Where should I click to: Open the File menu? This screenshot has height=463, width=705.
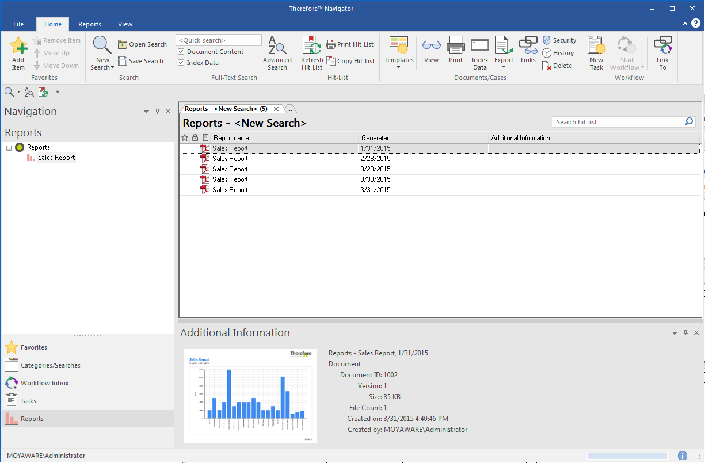pyautogui.click(x=18, y=24)
